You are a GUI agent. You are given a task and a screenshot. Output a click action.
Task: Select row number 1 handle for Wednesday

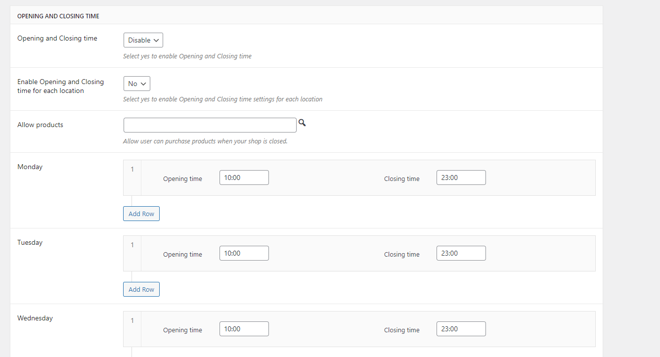coord(132,321)
